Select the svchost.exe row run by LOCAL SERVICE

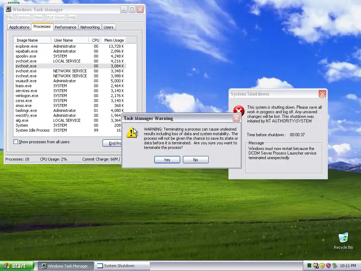click(70, 61)
